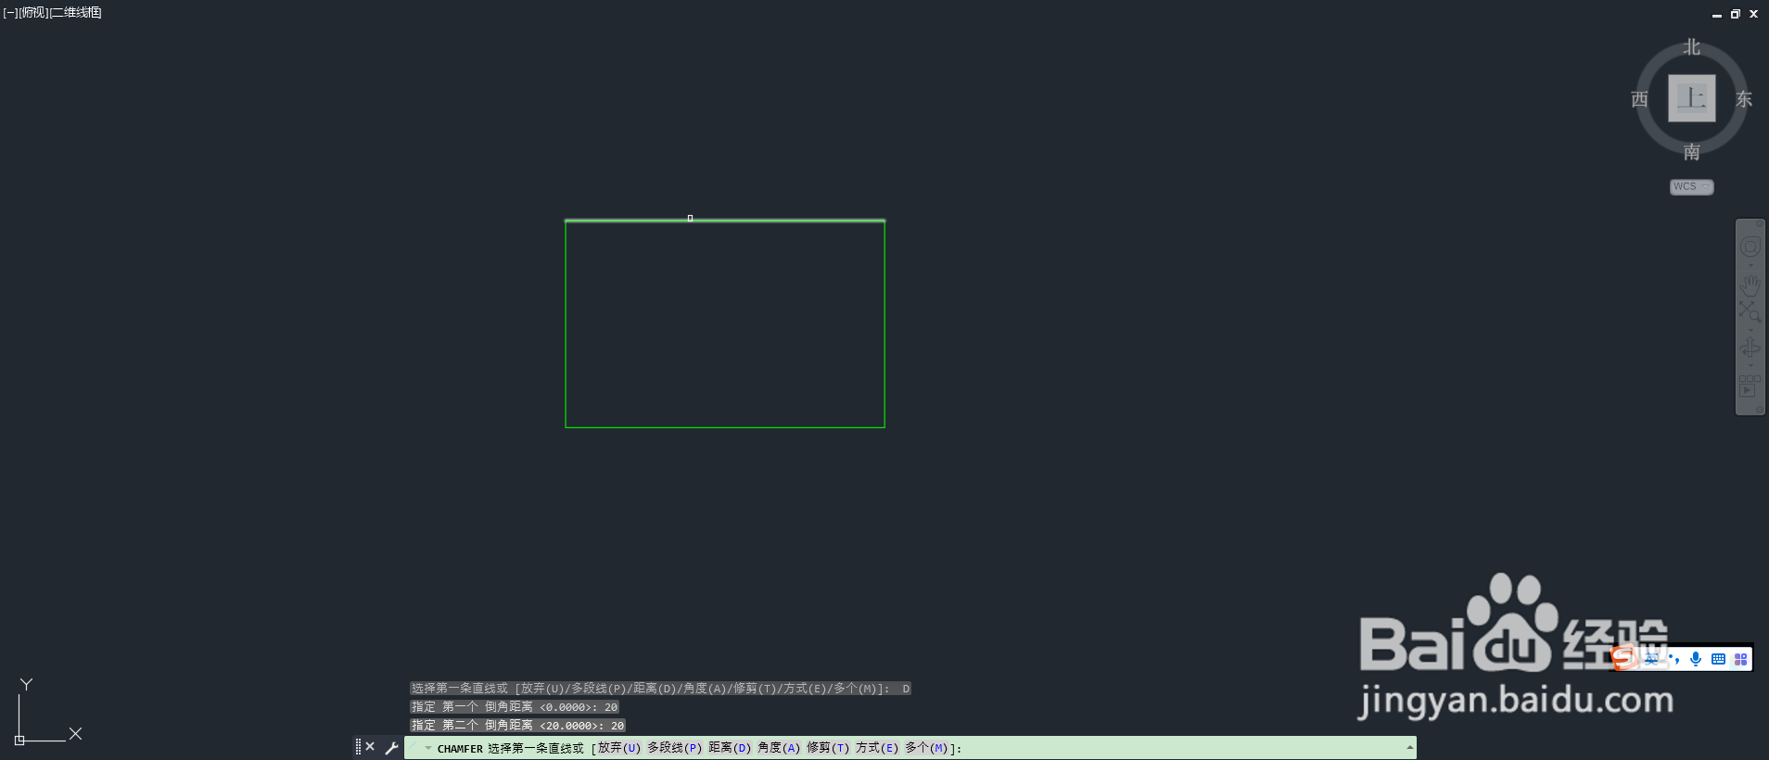Open navigation bar customize menu
Screen dimensions: 1769x760
pos(1759,410)
